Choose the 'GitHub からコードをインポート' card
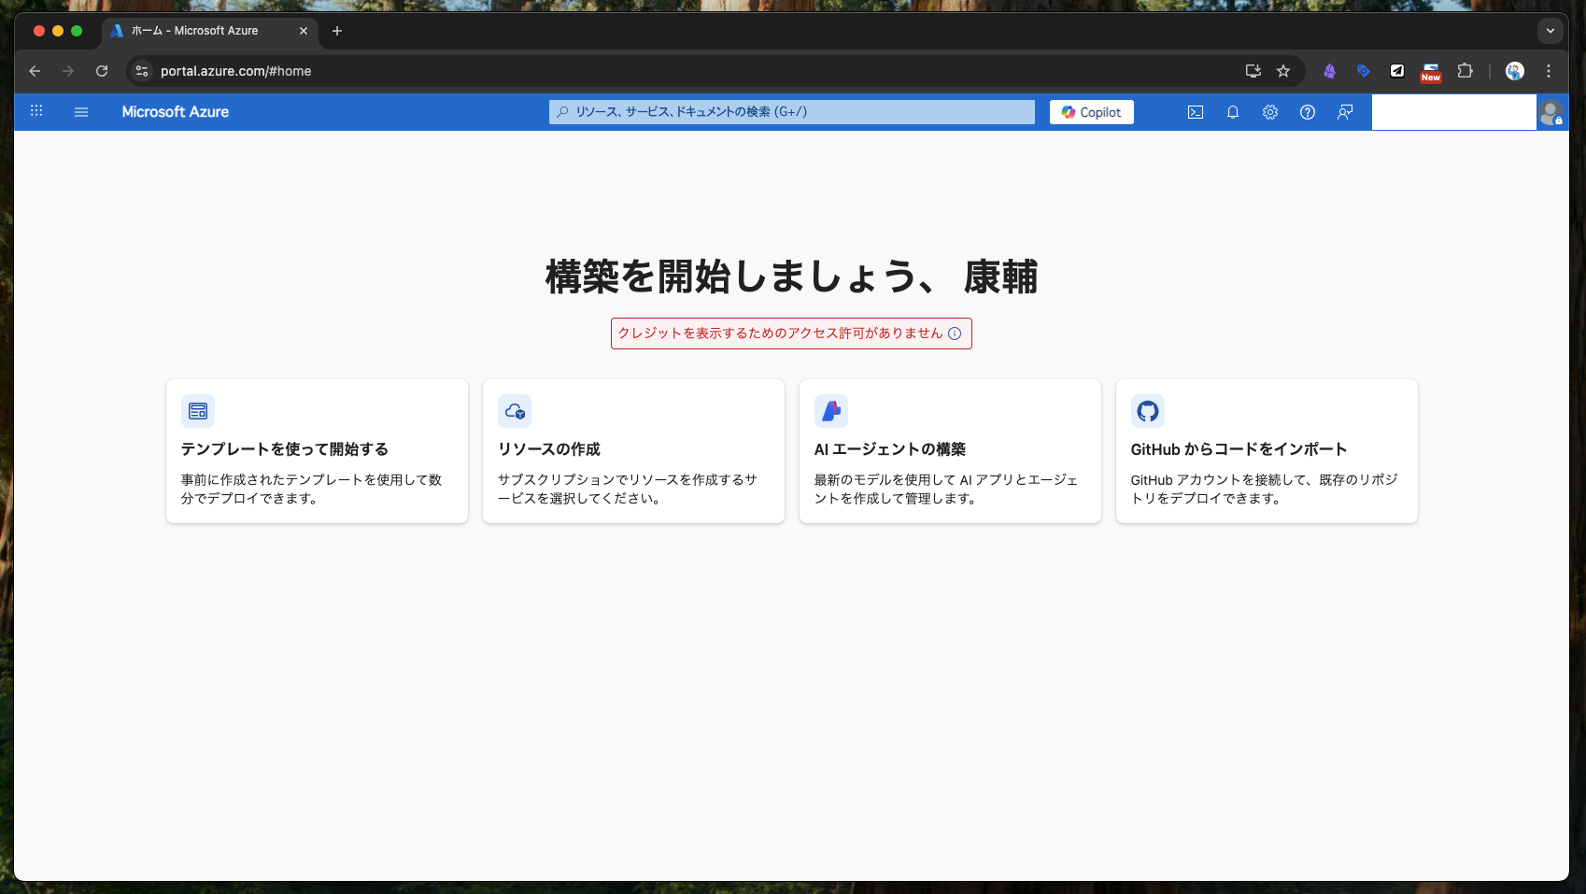 tap(1267, 451)
